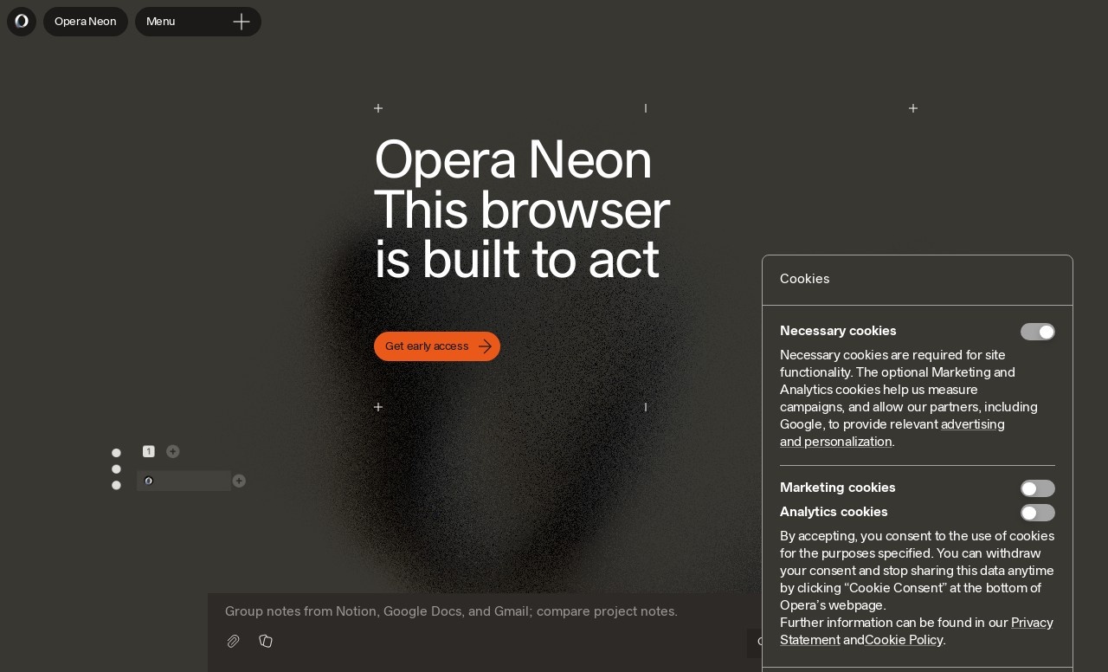This screenshot has width=1108, height=672.
Task: Select the tab numbered 1 in mockup
Action: [149, 451]
